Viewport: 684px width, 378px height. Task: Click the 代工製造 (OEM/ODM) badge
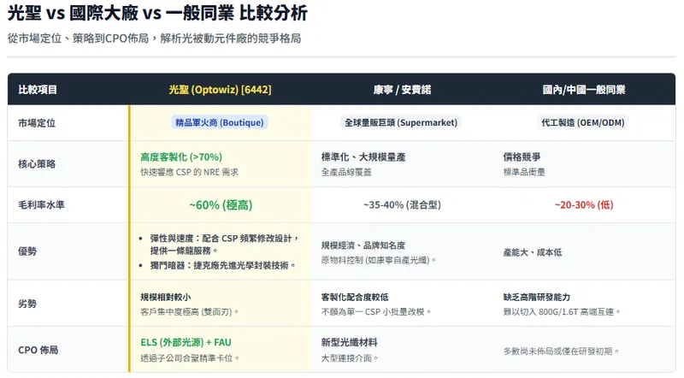[x=583, y=122]
